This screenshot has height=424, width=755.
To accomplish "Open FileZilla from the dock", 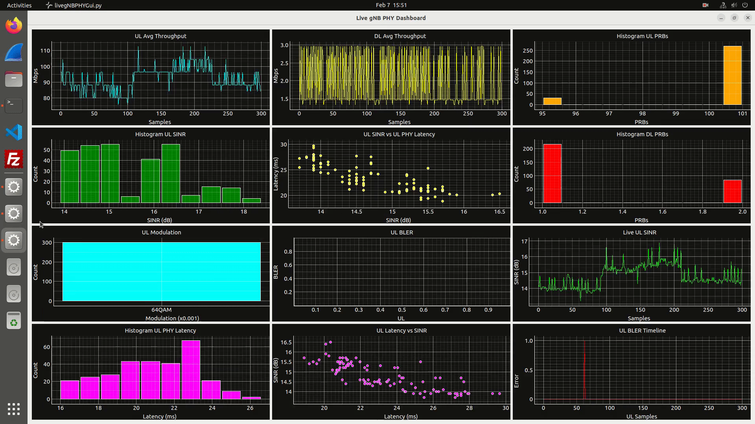I will (14, 159).
